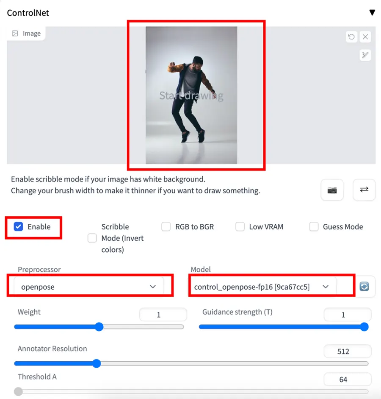Turn on Low VRAM mode
The height and width of the screenshot is (399, 381).
coord(240,227)
